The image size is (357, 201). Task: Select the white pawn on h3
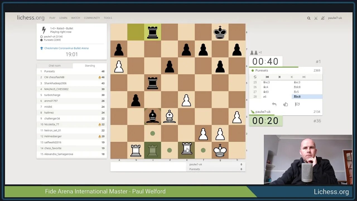(237, 117)
